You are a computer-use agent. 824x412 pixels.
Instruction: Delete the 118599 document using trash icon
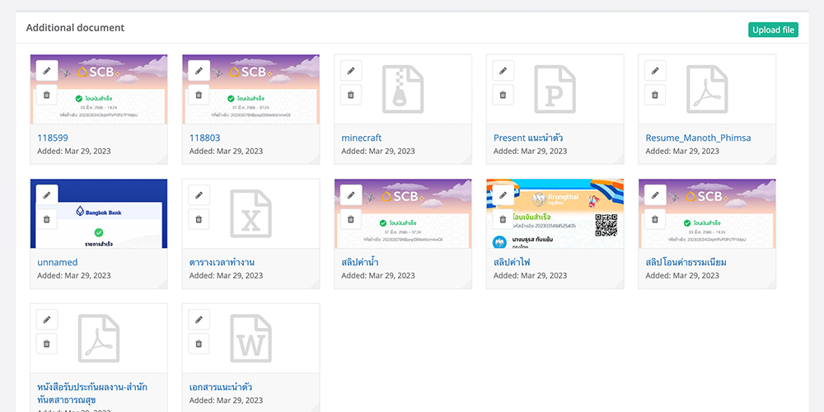[x=47, y=95]
